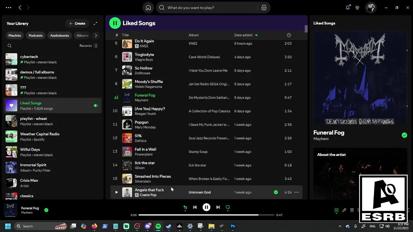Open the three-dot app menu

coord(9,8)
